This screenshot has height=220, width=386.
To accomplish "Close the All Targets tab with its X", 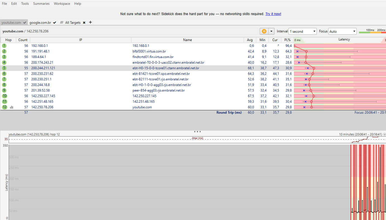I will pyautogui.click(x=84, y=23).
